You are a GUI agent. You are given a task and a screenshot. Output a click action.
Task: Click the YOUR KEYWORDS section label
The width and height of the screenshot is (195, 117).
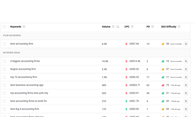(x=12, y=35)
